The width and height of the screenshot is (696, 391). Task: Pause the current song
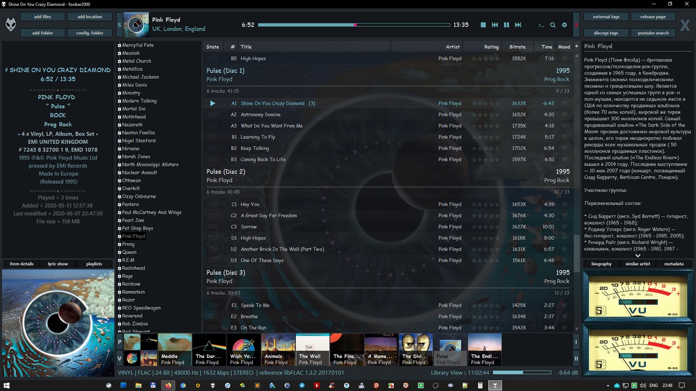506,25
